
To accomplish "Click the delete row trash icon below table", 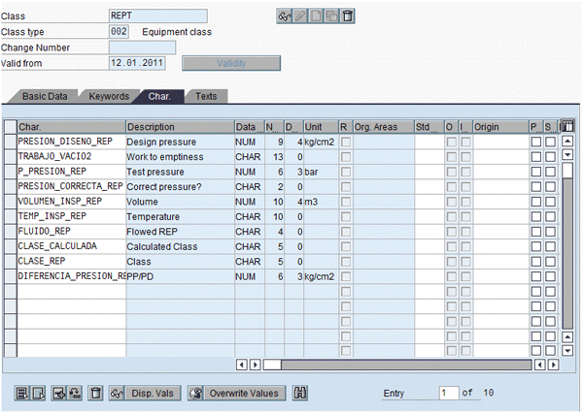I will tap(95, 393).
